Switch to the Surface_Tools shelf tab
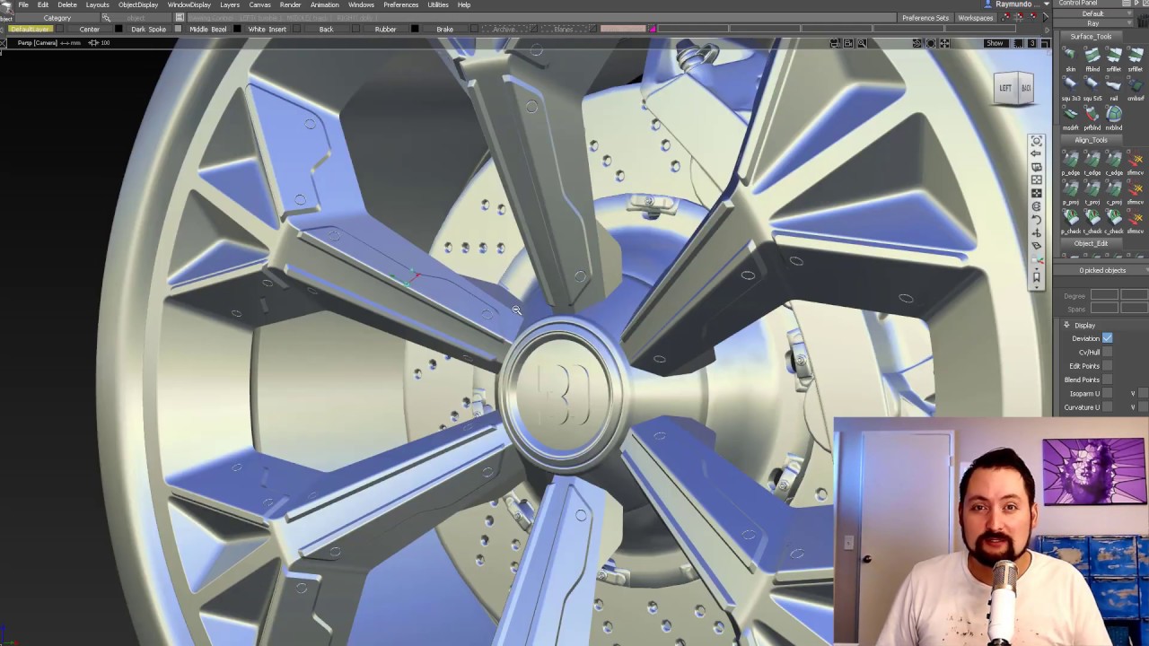 1091,37
